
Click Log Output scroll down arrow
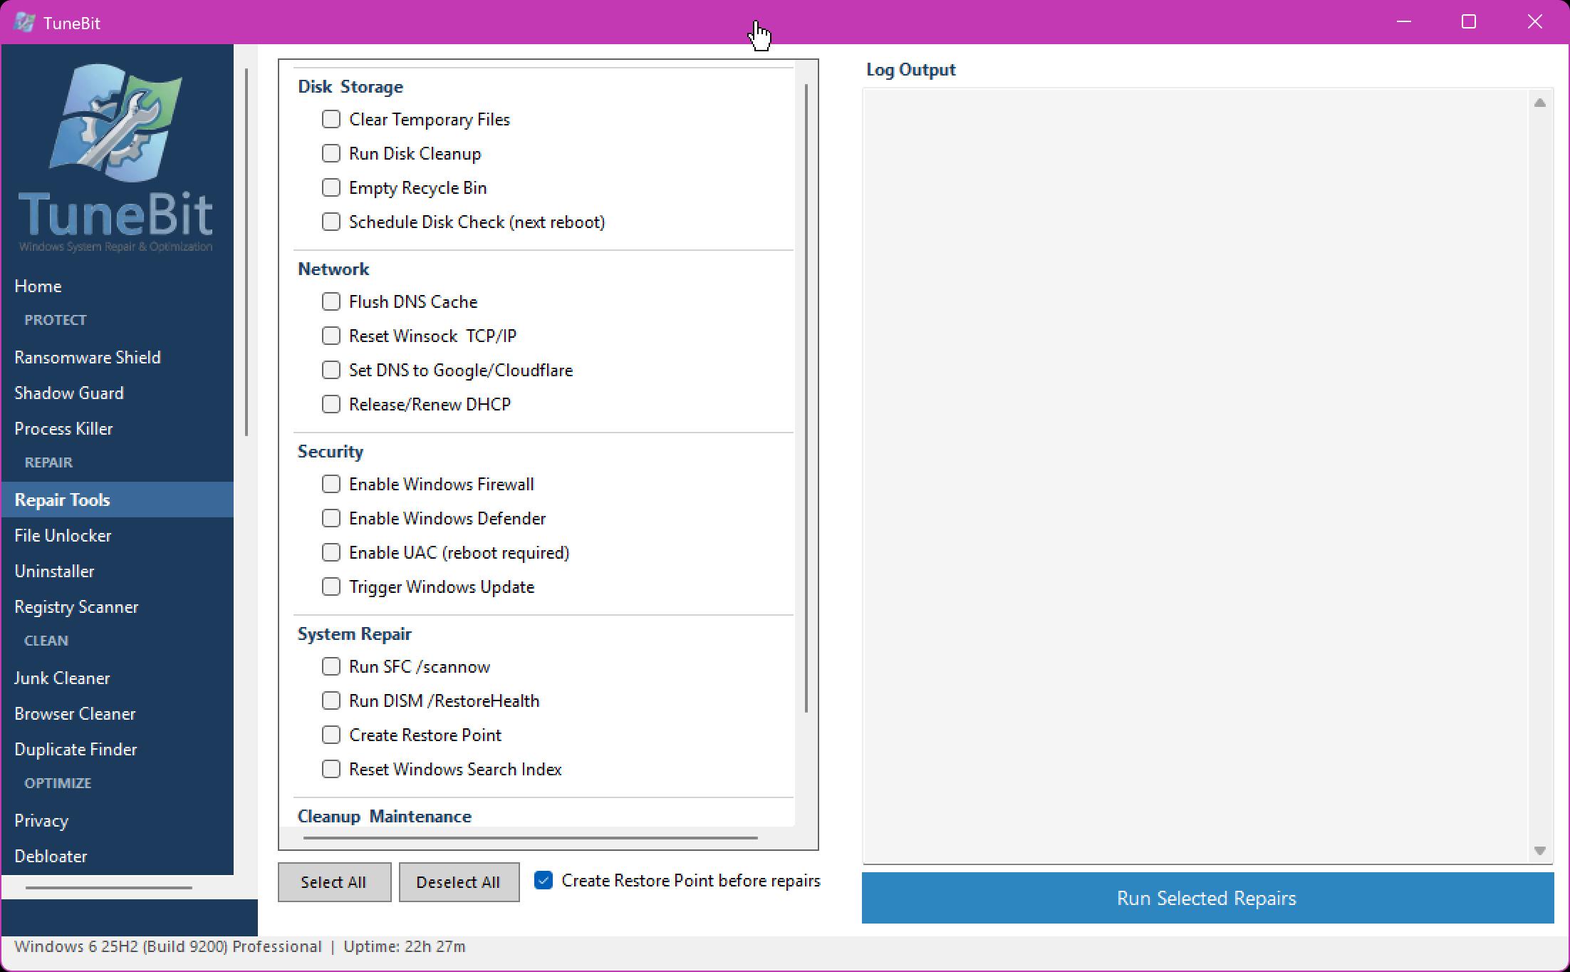[1540, 851]
